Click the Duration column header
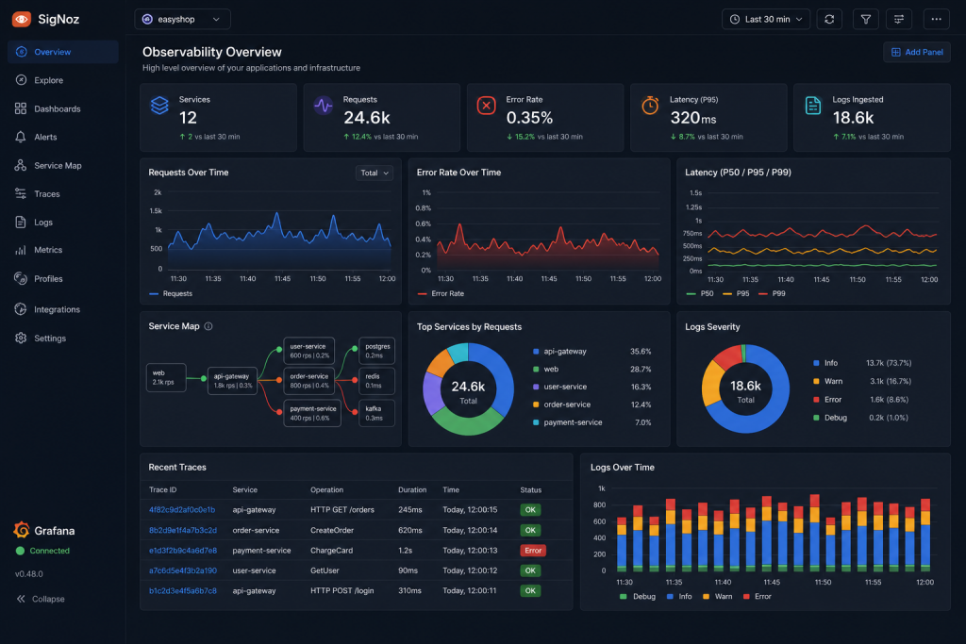The image size is (966, 644). click(412, 490)
